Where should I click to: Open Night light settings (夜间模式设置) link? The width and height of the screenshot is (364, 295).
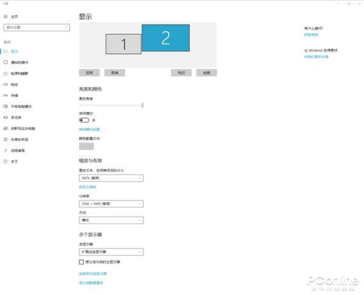(89, 130)
